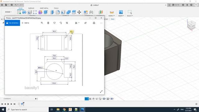
Task: Print the photo from Photos toolbar
Action: pos(94,23)
